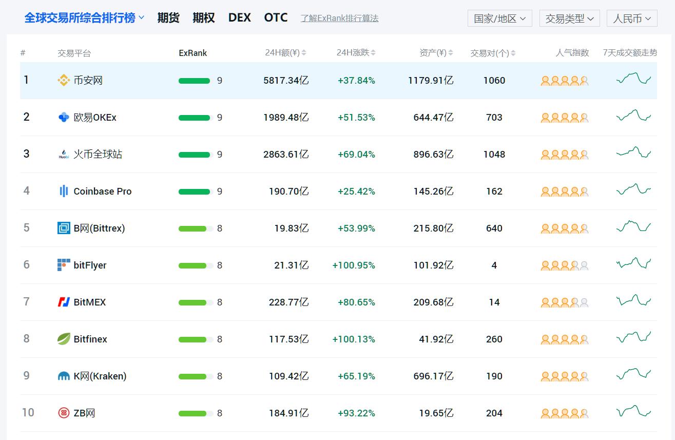Open the bitFlyer exchange name link

coord(90,265)
